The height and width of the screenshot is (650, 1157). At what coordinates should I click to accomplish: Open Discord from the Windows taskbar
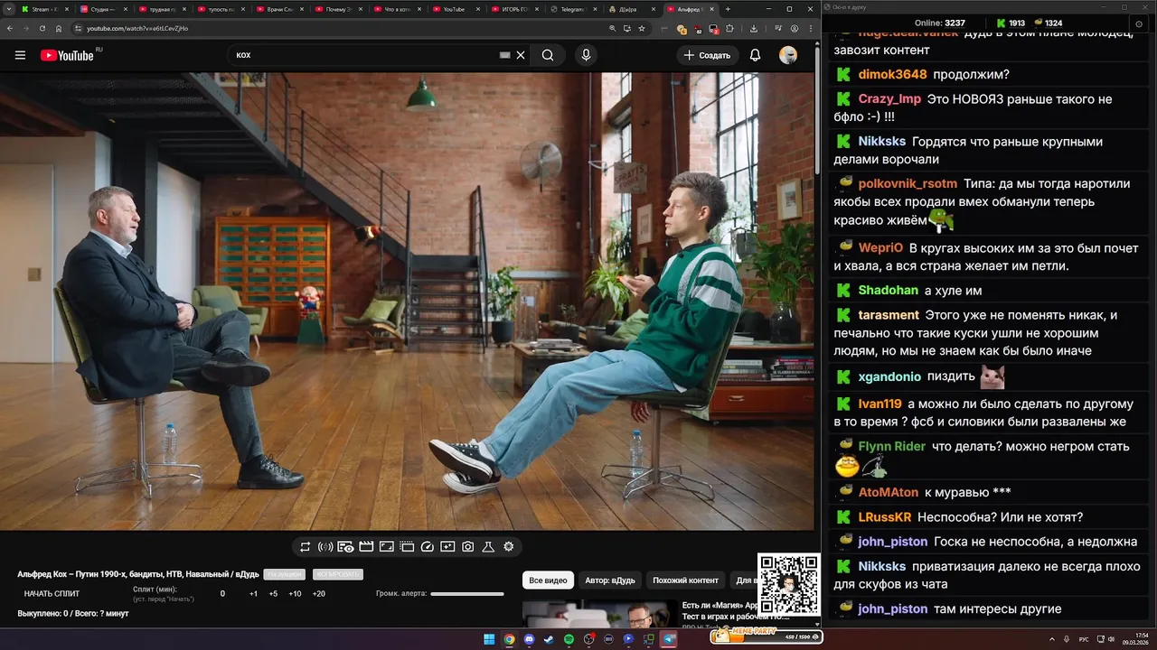click(x=529, y=639)
